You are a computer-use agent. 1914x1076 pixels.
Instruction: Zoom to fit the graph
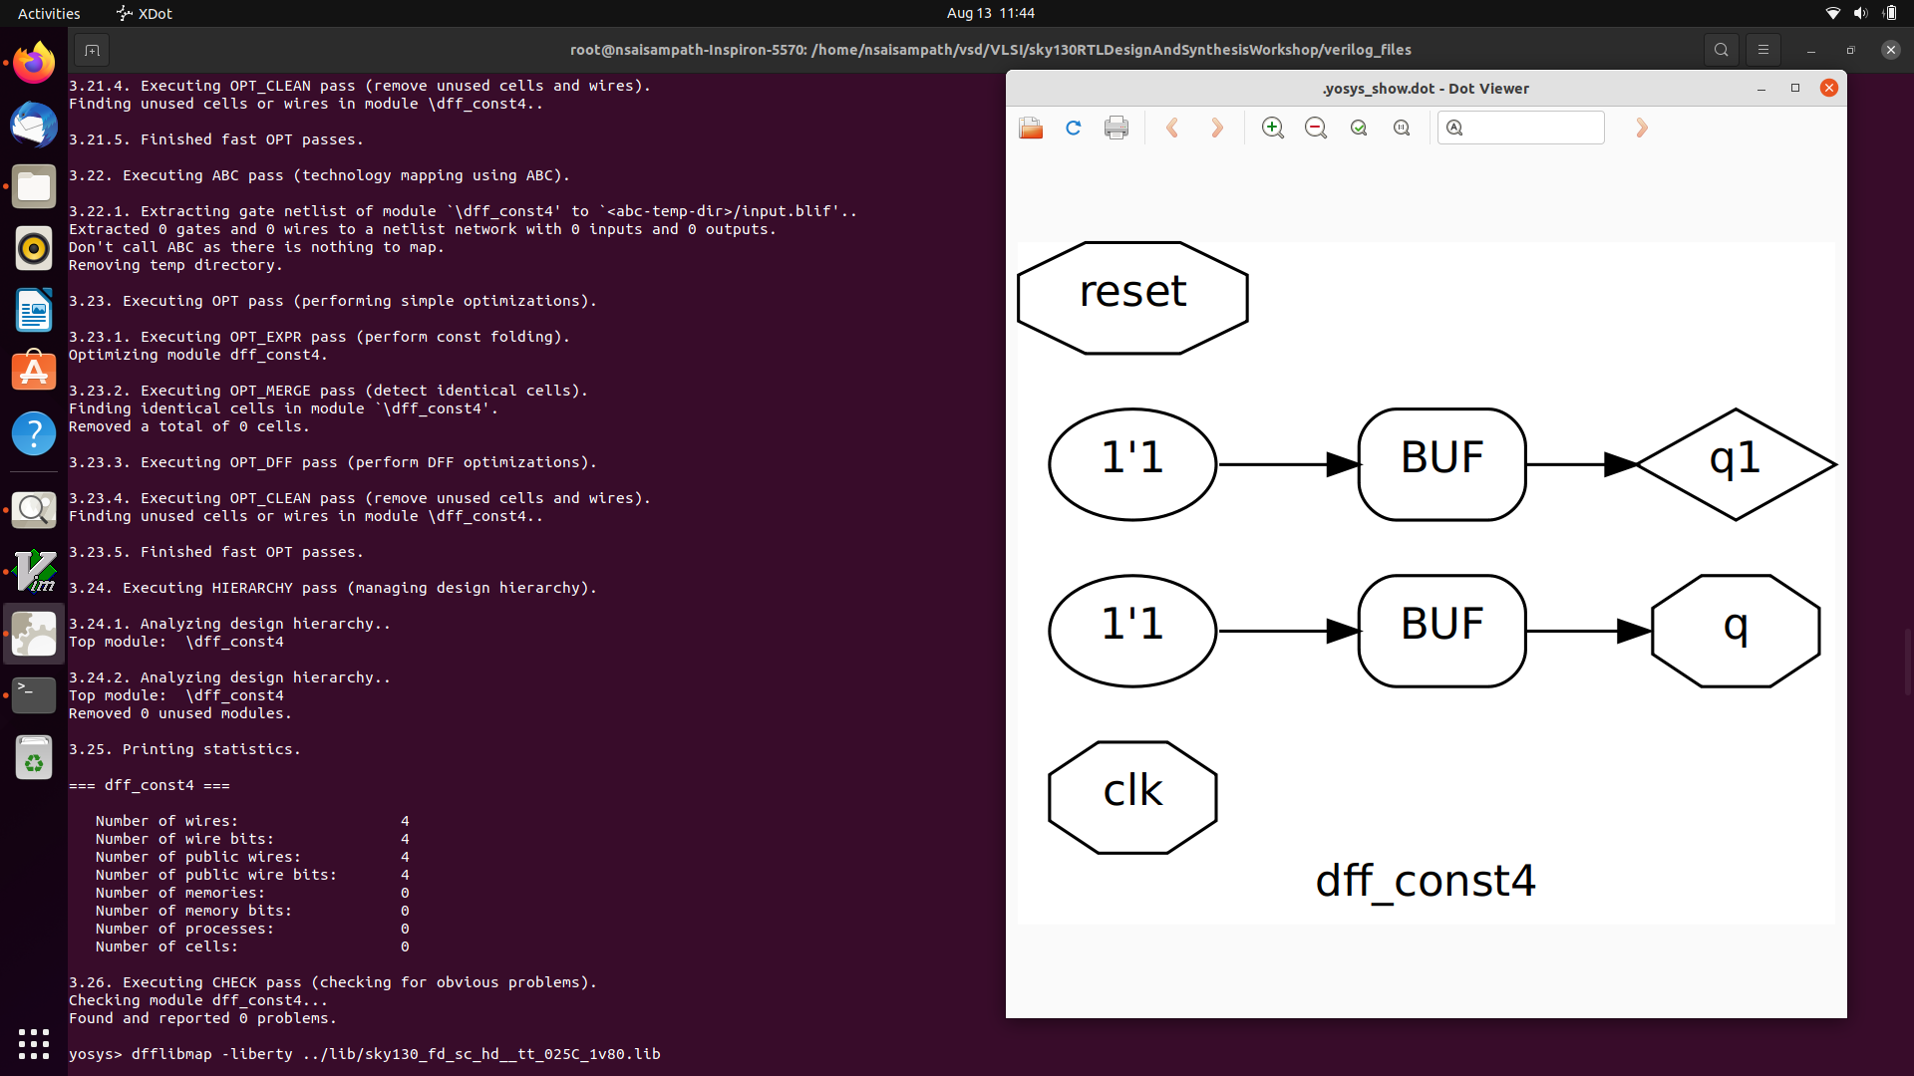pos(1359,128)
